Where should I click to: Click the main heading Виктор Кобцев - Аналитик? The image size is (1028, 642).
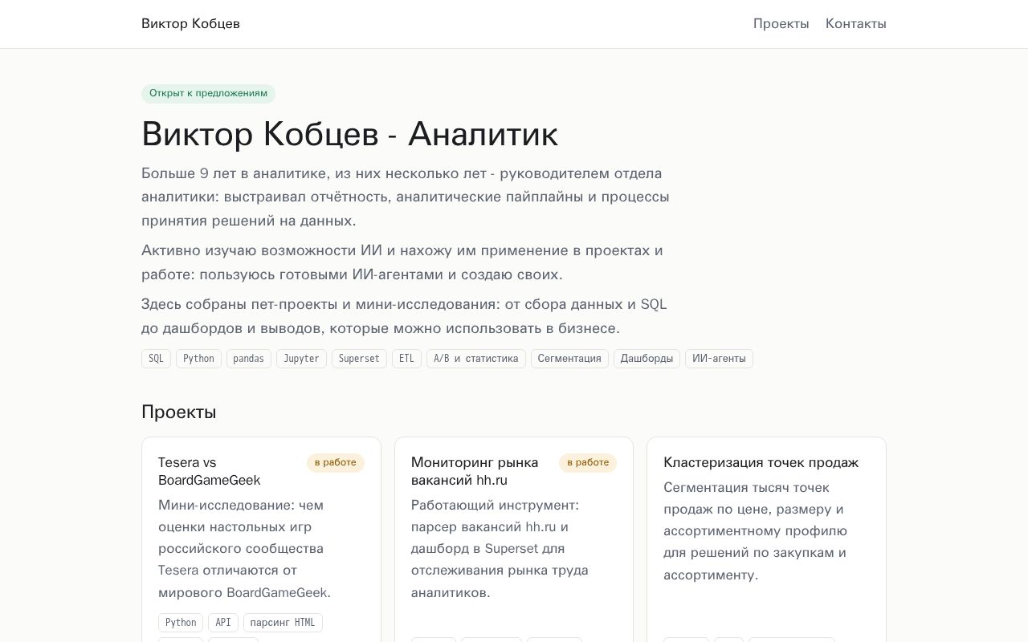coord(349,133)
